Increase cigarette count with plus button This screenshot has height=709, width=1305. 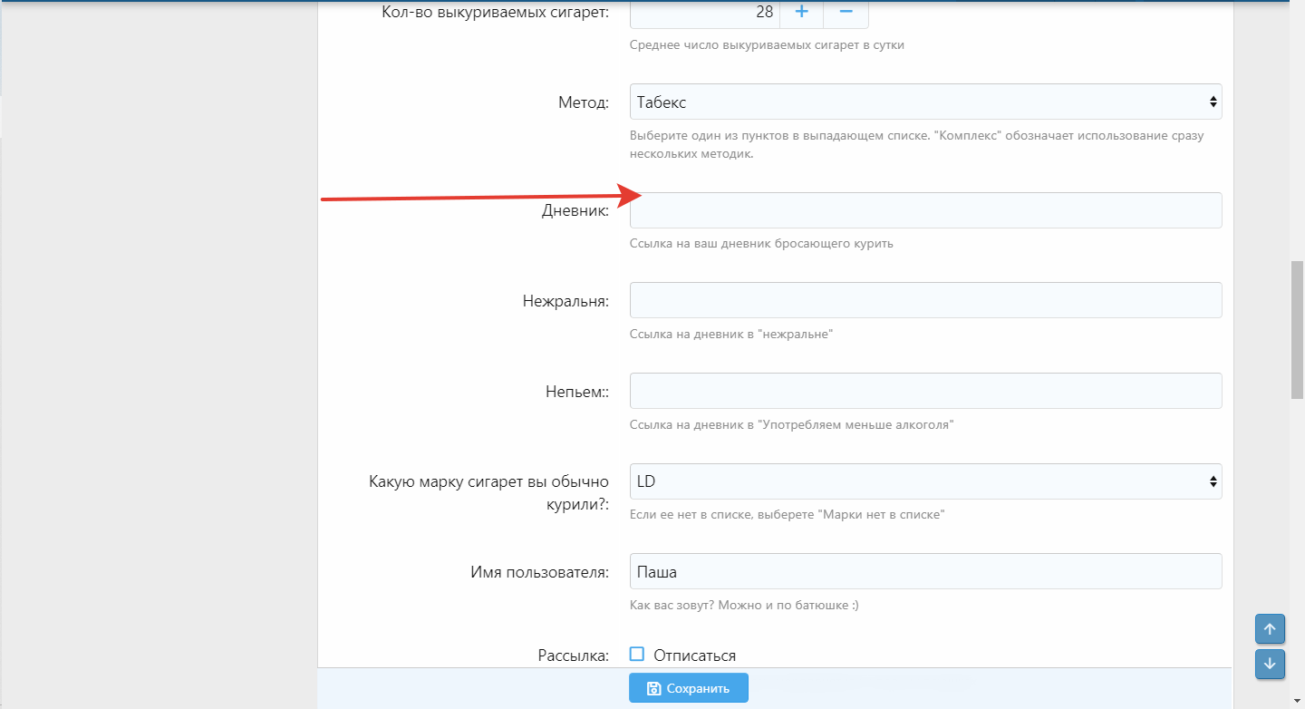(x=801, y=13)
